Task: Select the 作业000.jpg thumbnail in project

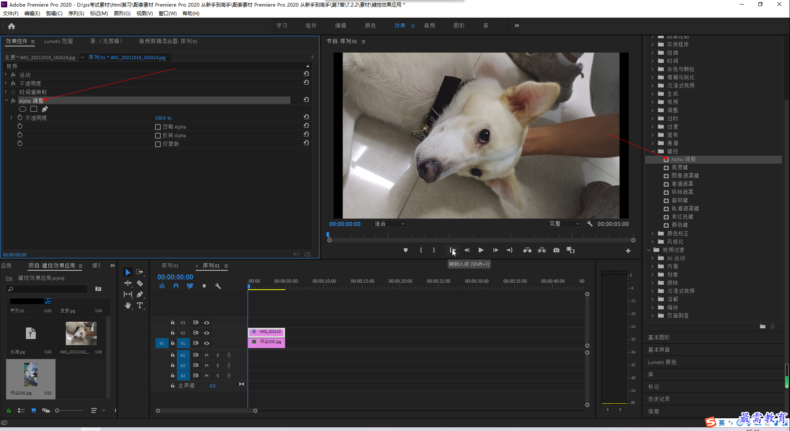Action: 31,375
